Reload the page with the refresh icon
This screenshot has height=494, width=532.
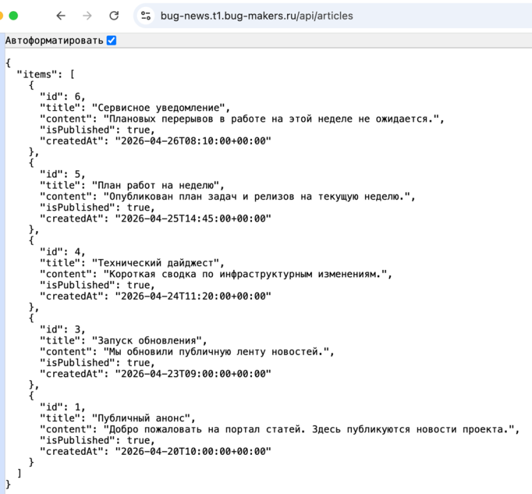[x=114, y=15]
